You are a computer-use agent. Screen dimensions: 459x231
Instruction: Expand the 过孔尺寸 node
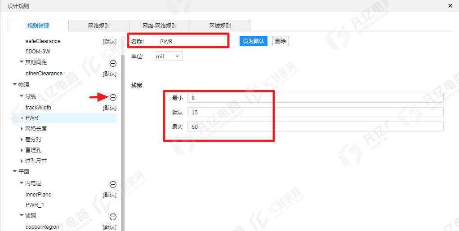point(22,161)
